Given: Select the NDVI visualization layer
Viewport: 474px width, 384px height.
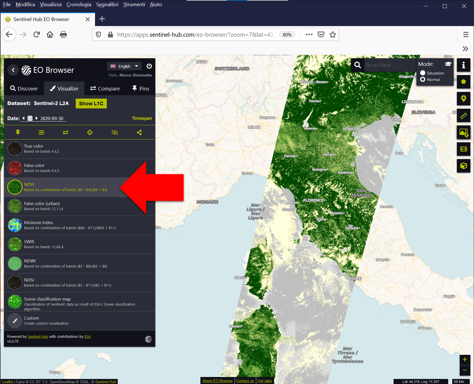Looking at the screenshot, I should point(80,187).
